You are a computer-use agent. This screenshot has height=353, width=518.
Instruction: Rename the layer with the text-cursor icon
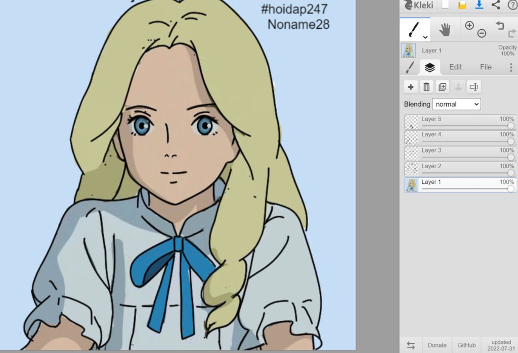coord(473,87)
